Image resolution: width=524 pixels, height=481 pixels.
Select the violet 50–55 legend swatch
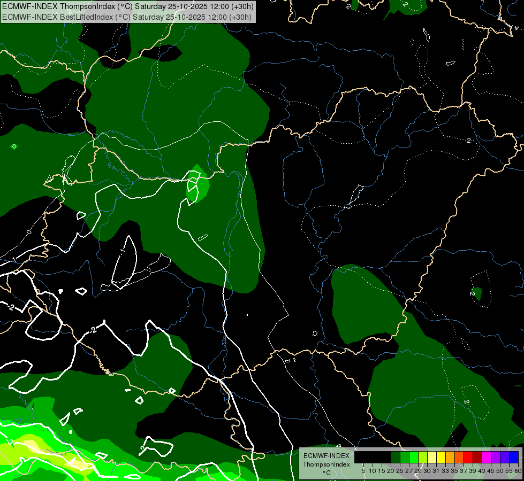505,457
